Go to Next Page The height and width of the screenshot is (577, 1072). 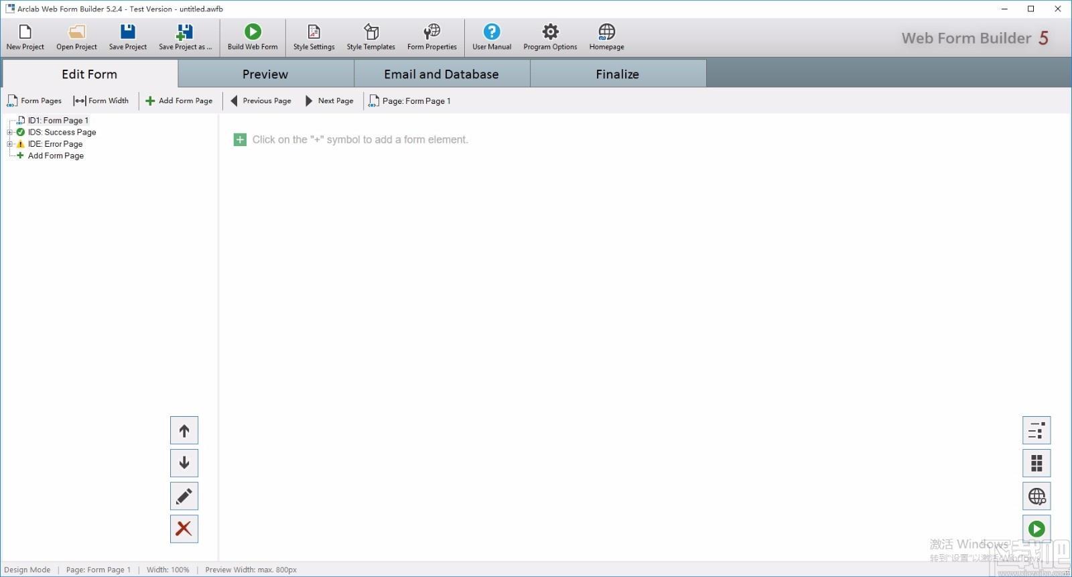click(329, 101)
